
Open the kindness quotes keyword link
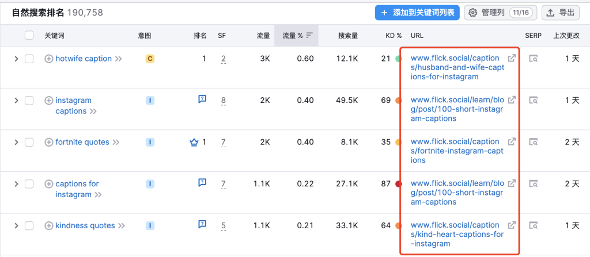(85, 225)
